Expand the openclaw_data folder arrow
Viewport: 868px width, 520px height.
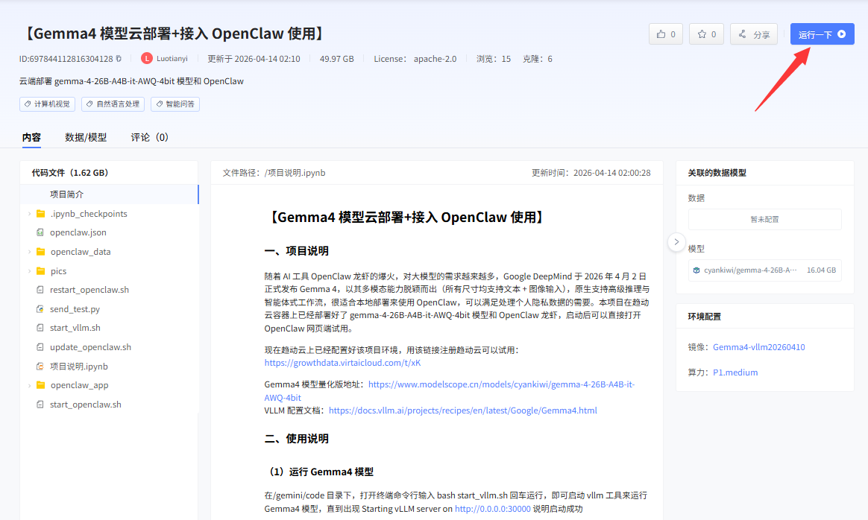tap(29, 252)
